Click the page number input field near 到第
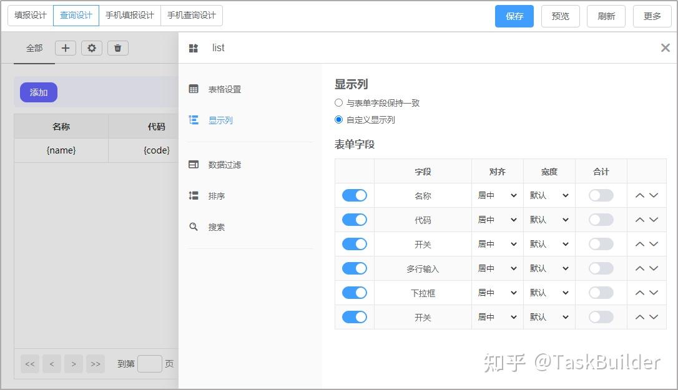The width and height of the screenshot is (678, 390). 149,363
